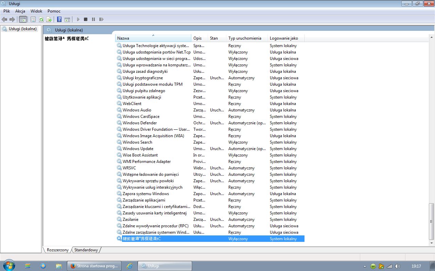The height and width of the screenshot is (271, 435).
Task: Select the gear icon of Zasilanie
Action: click(x=119, y=220)
